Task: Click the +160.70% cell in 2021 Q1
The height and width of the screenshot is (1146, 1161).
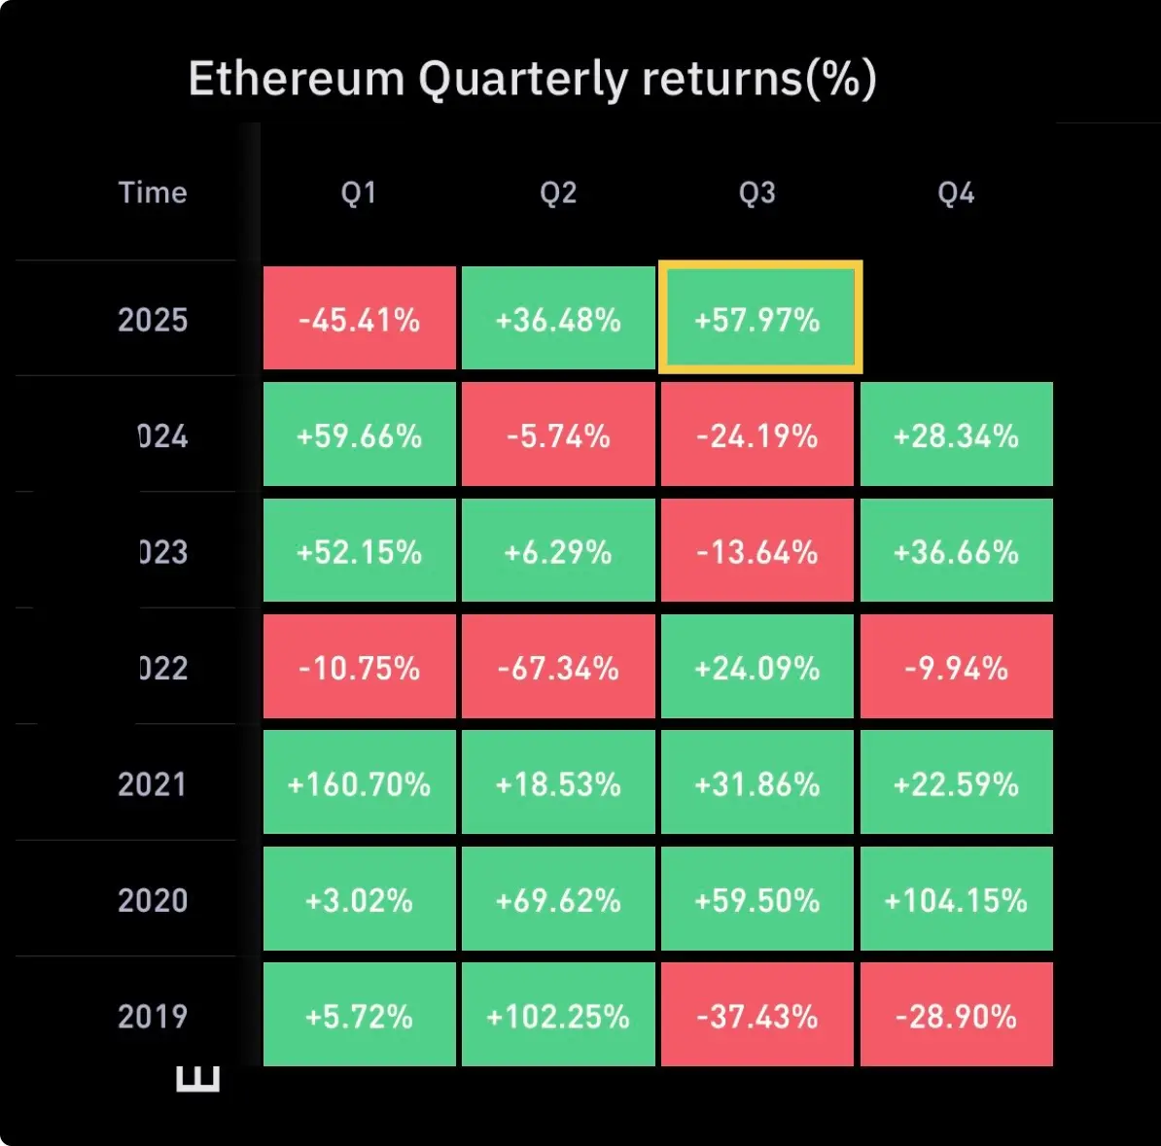Action: 359,781
